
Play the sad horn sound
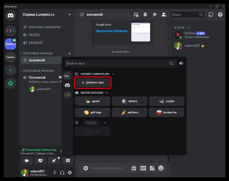129,112
